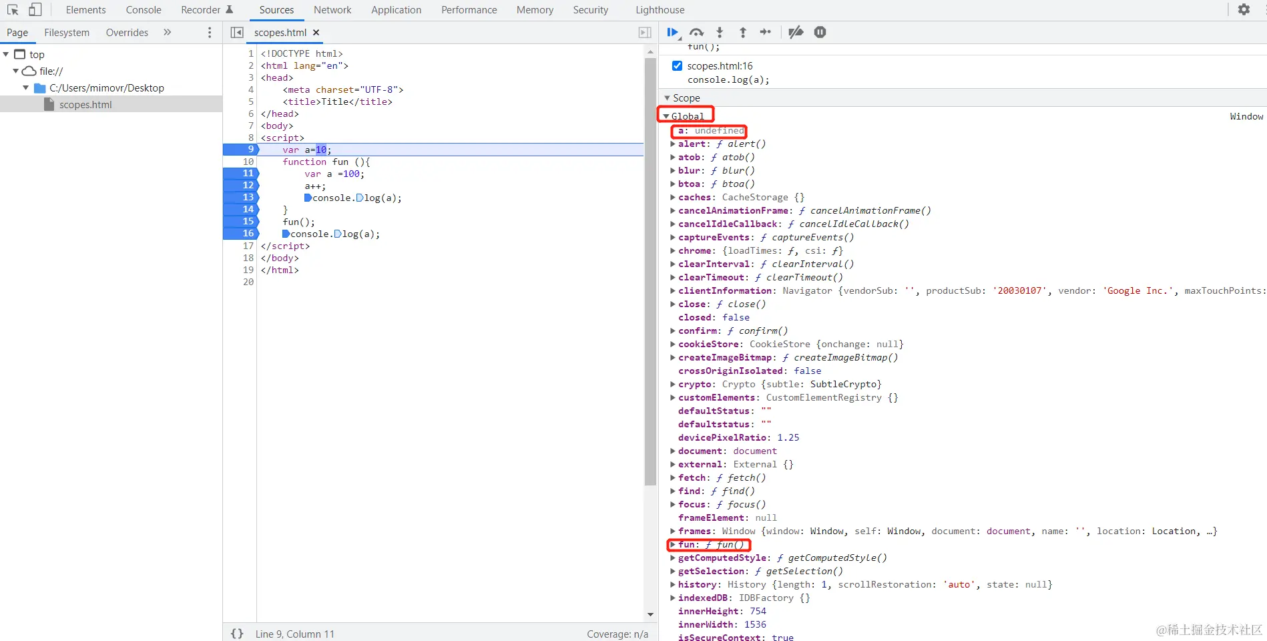
Task: Expand the frames Window entry
Action: (673, 531)
